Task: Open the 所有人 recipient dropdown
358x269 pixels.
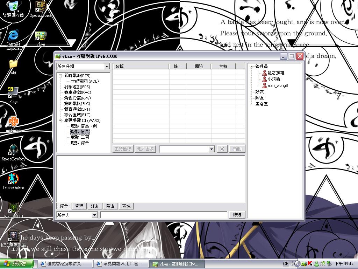Action: (x=94, y=215)
